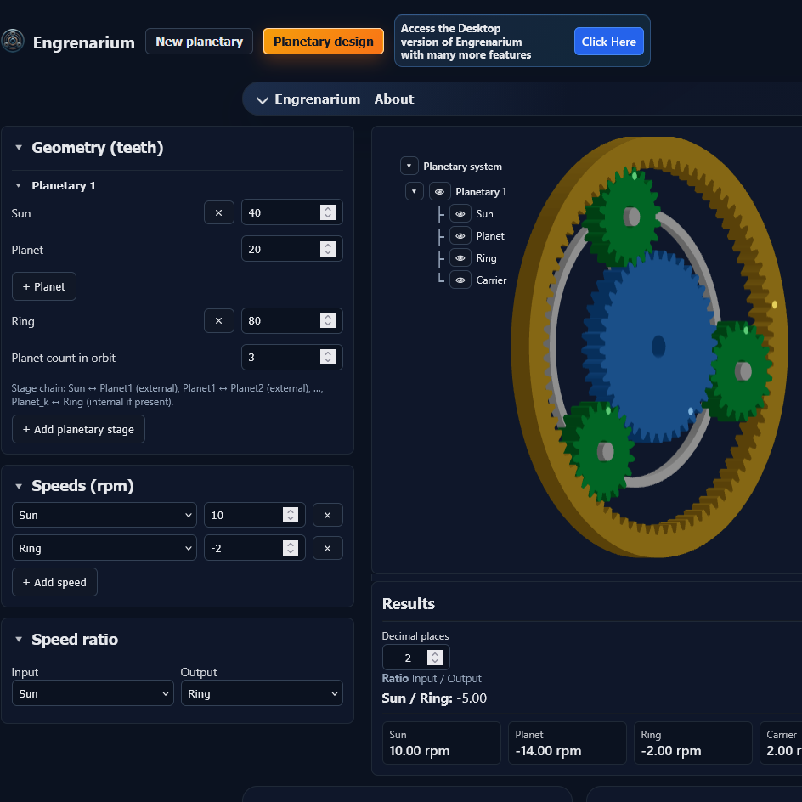The width and height of the screenshot is (802, 802).
Task: Click the Sun speed value stepper
Action: pos(291,515)
